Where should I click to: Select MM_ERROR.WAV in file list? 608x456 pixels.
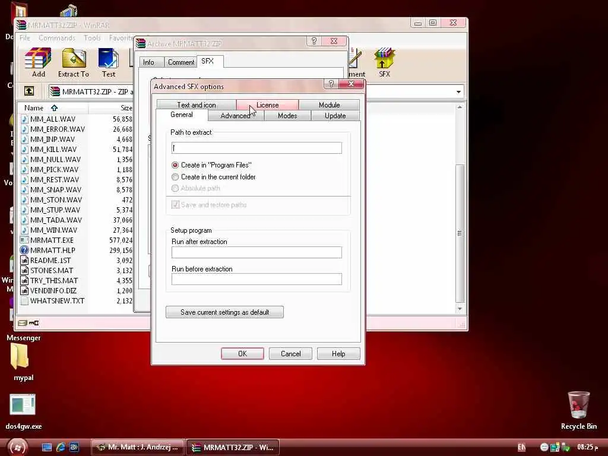click(x=58, y=129)
